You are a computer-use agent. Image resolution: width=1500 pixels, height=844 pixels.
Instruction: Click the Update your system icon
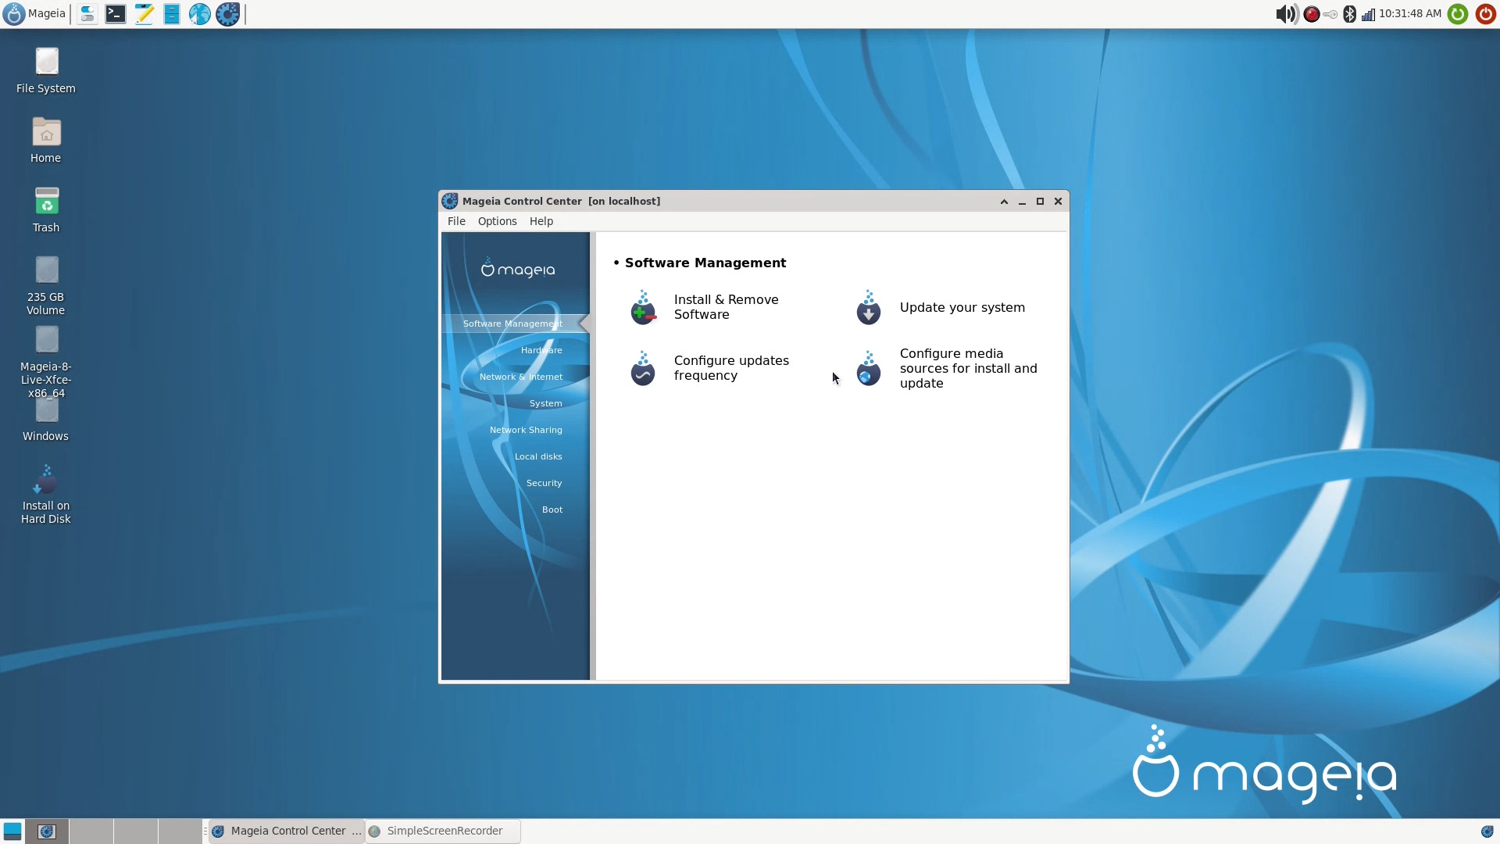pyautogui.click(x=868, y=308)
